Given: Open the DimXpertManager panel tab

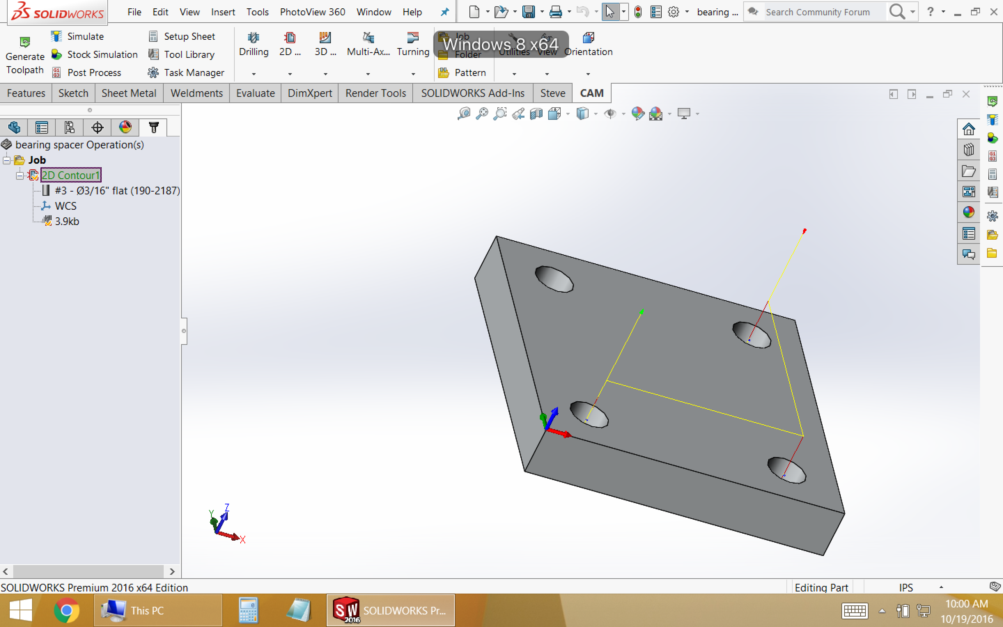Looking at the screenshot, I should 98,127.
